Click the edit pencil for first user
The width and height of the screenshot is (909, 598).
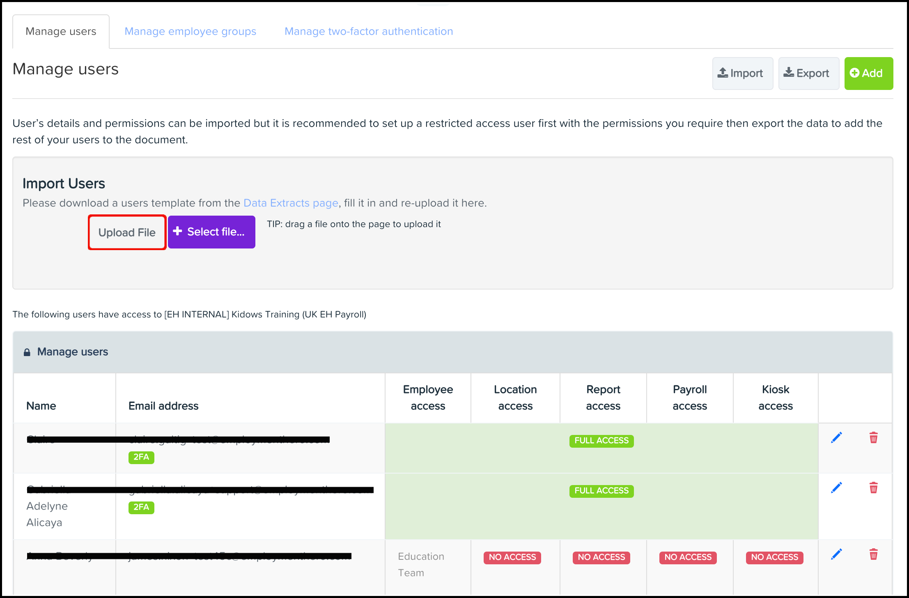(836, 438)
